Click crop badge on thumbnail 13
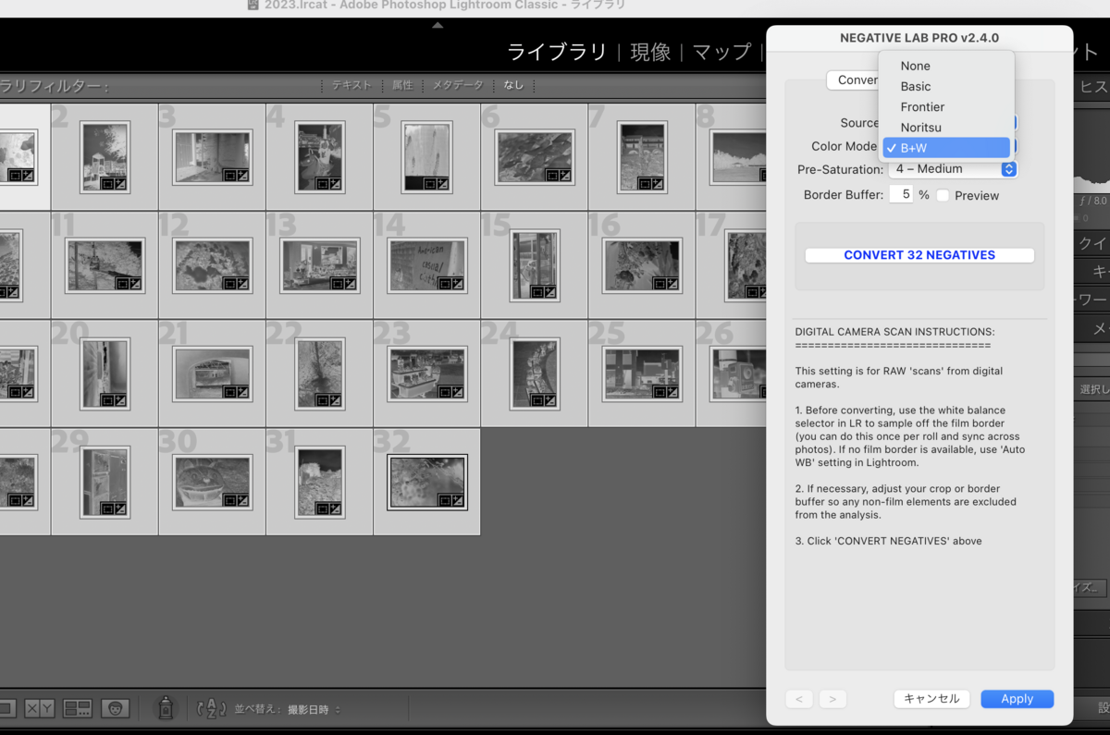The width and height of the screenshot is (1110, 735). [x=337, y=283]
